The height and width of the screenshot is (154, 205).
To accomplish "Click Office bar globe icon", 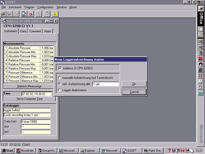I will pyautogui.click(x=201, y=53).
